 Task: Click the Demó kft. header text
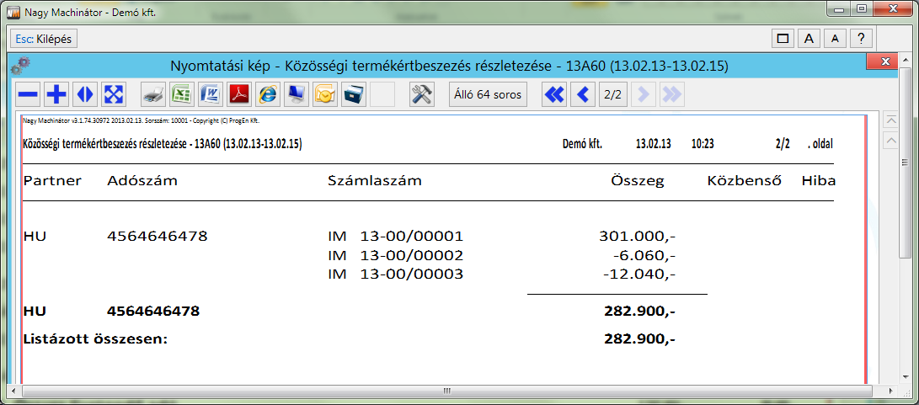click(582, 144)
